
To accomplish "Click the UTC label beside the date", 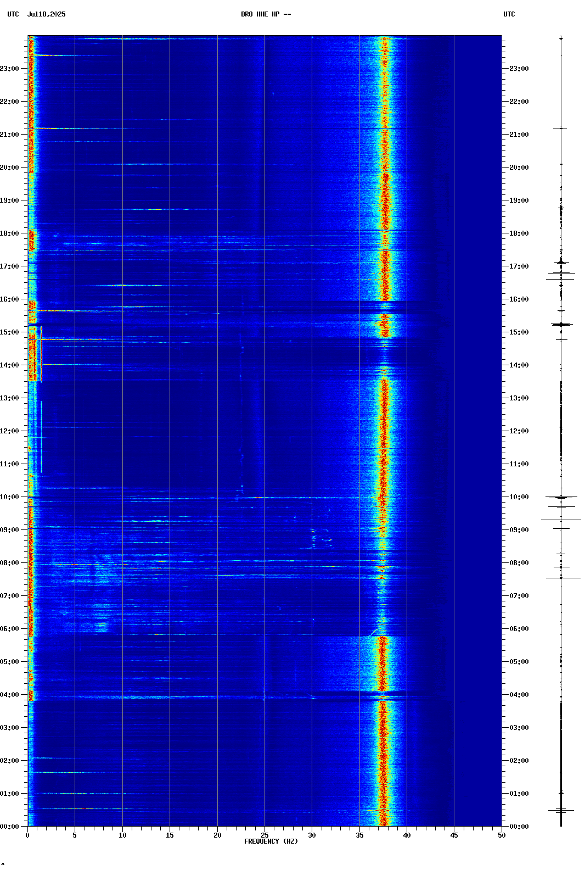I will [13, 14].
